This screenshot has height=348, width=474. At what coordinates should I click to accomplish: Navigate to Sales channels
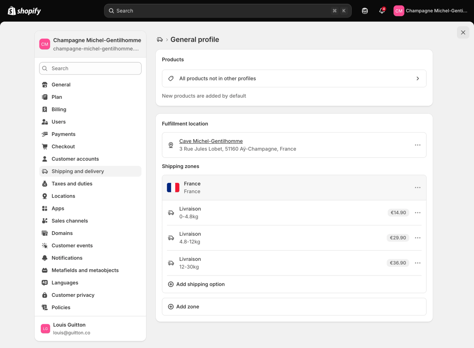90,221
